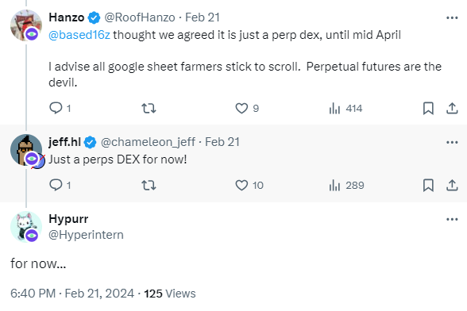Share jeff.hl's tweet

coord(452,186)
